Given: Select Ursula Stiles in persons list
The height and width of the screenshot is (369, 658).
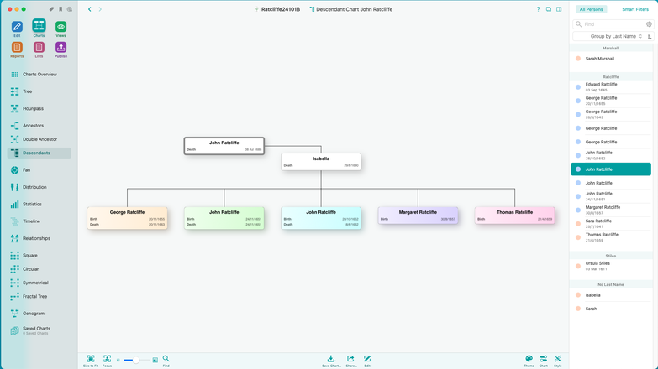Looking at the screenshot, I should coord(611,266).
